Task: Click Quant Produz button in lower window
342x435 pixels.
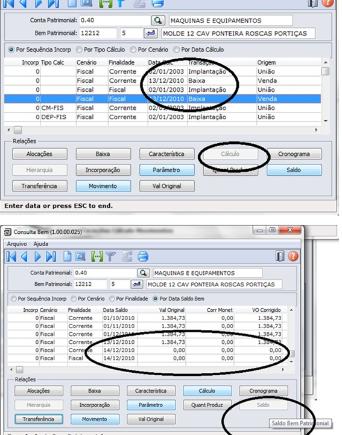Action: point(207,405)
